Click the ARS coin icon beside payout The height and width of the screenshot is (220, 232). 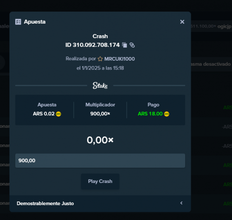[167, 114]
